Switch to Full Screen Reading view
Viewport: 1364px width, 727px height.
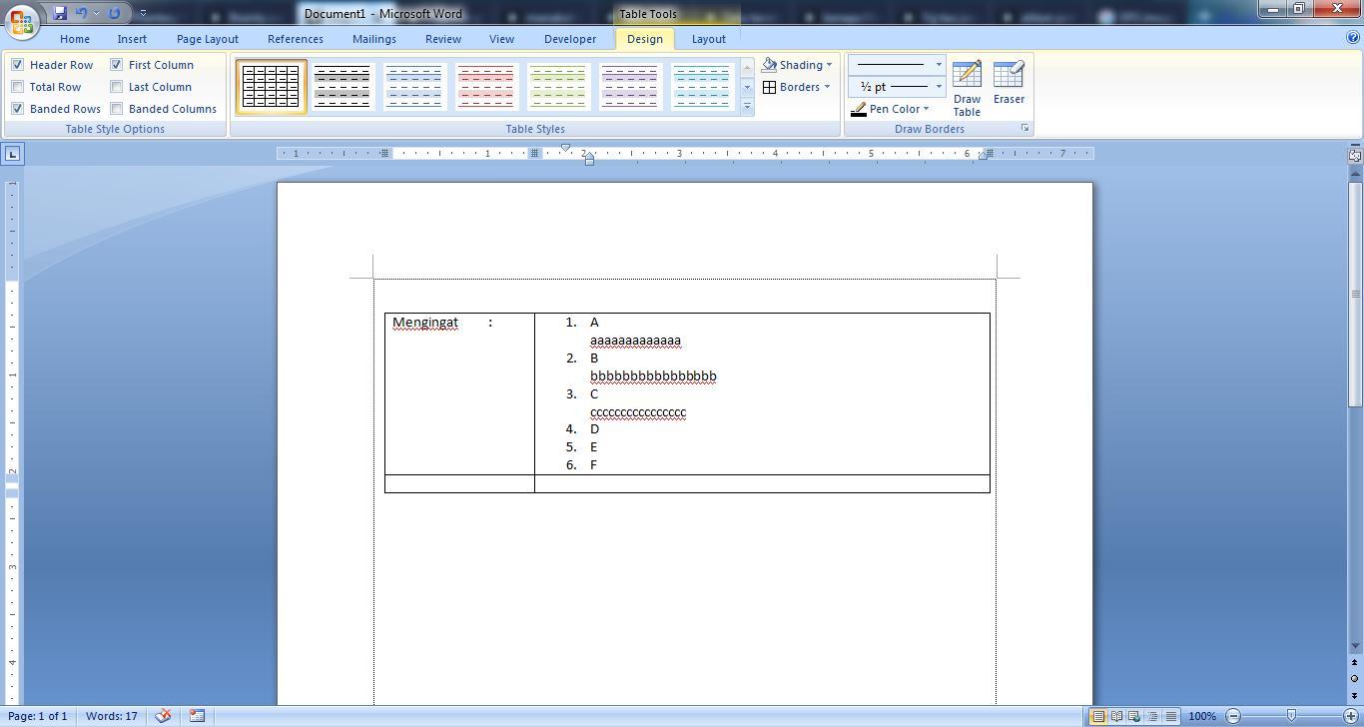1116,716
